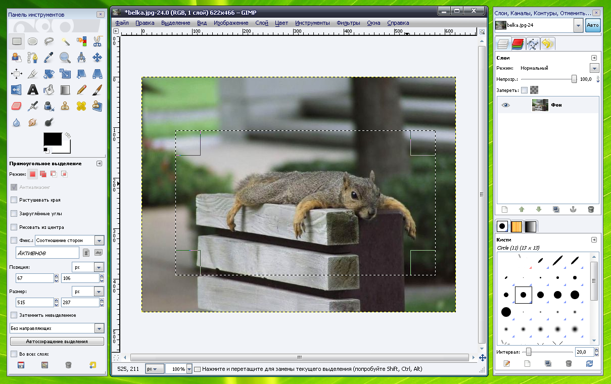This screenshot has height=384, width=611.
Task: Enable the Растушевать края checkbox
Action: (x=14, y=200)
